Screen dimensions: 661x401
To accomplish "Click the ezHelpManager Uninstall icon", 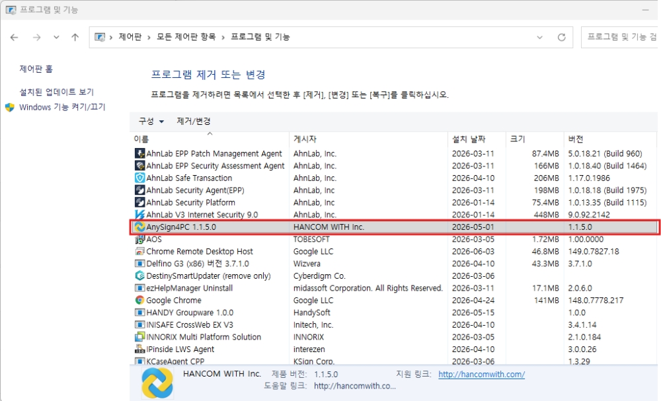I will coord(139,287).
